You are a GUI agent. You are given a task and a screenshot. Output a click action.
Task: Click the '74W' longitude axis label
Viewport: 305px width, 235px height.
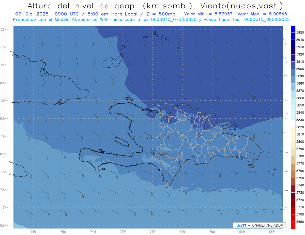(x=93, y=232)
